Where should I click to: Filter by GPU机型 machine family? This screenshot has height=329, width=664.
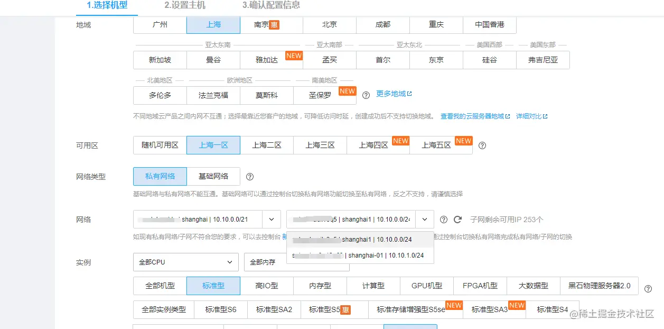(x=427, y=286)
